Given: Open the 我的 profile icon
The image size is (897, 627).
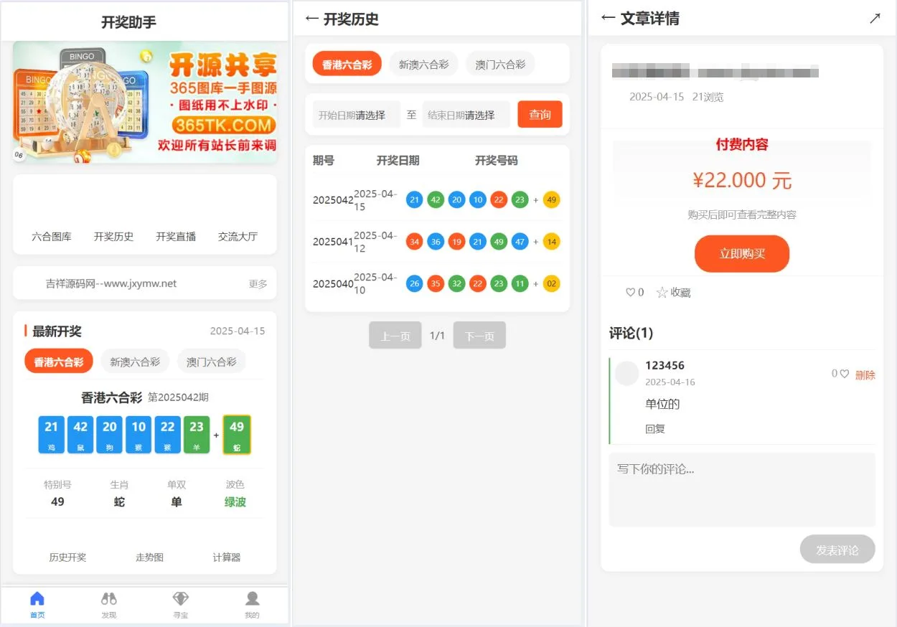Looking at the screenshot, I should (x=251, y=603).
